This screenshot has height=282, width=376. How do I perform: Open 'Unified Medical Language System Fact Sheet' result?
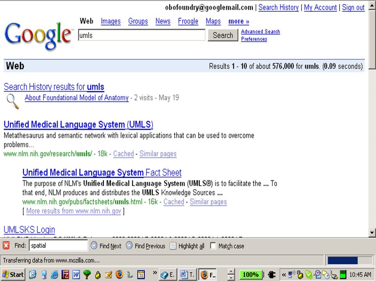point(102,172)
